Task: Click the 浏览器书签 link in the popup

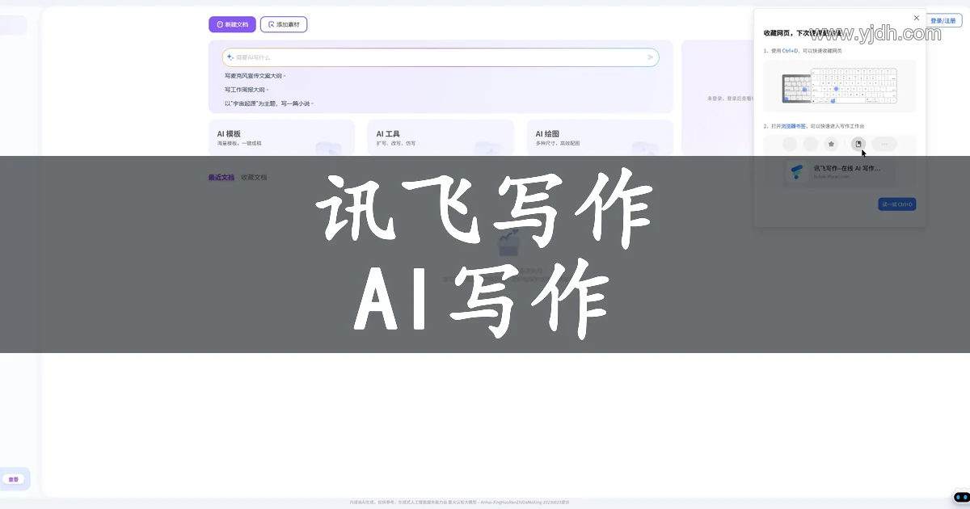Action: click(x=793, y=126)
